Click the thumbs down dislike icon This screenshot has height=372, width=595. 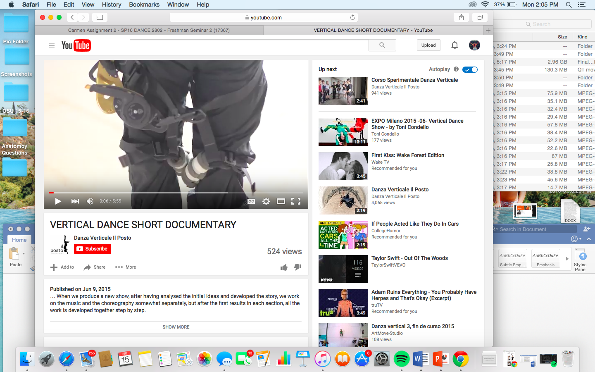coord(297,267)
